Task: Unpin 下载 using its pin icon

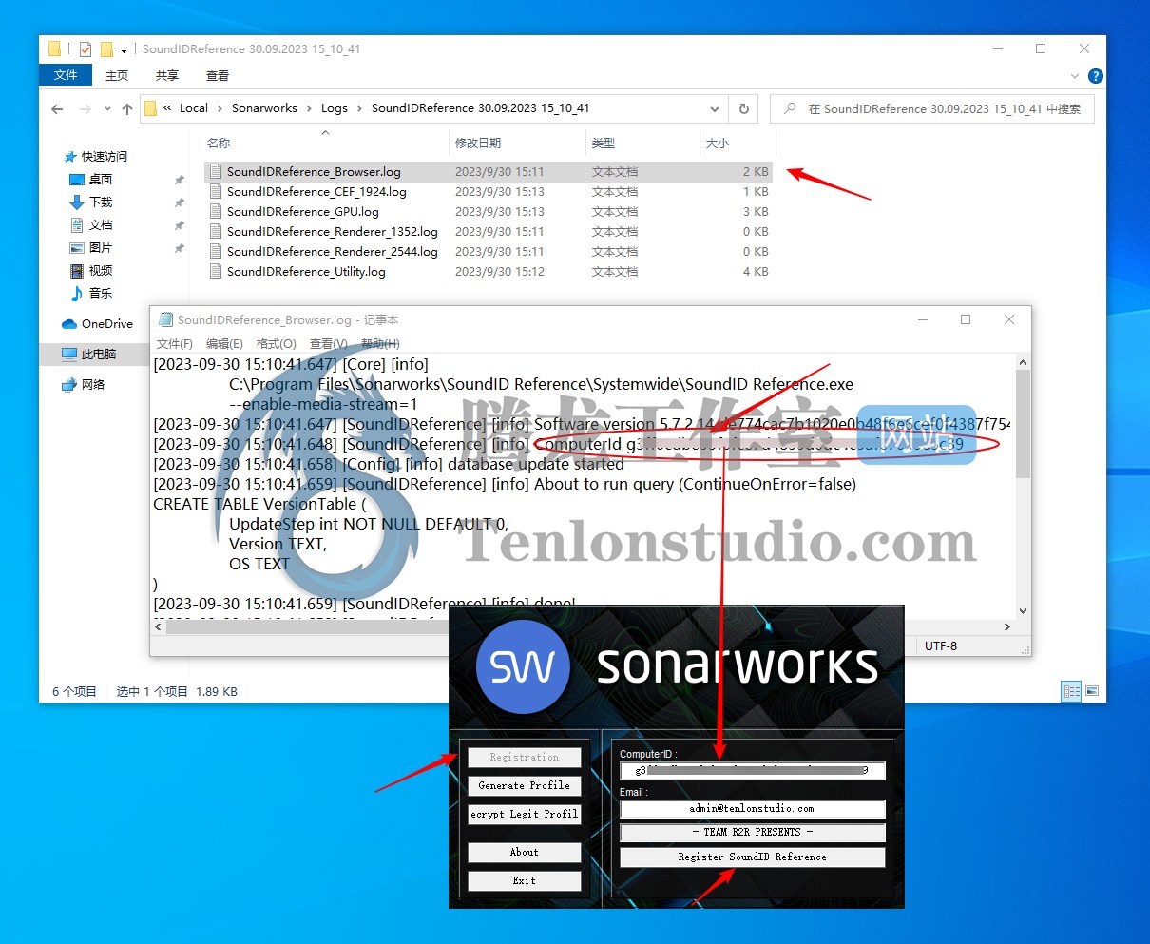Action: (179, 202)
